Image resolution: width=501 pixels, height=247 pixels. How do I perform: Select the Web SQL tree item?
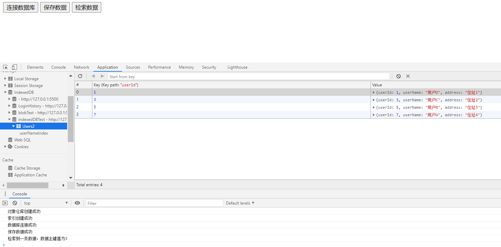pos(22,140)
